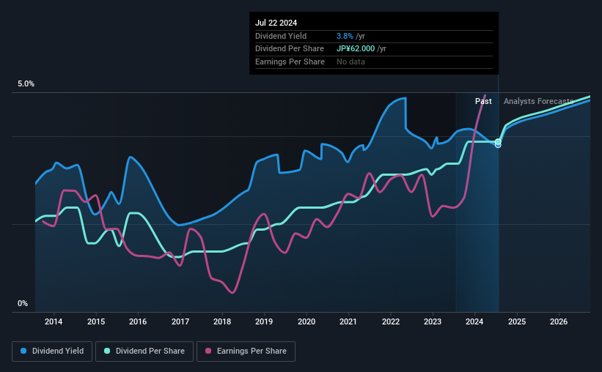The height and width of the screenshot is (372, 602).
Task: Click the pink Earnings Per Share legend dot
Action: tap(208, 351)
